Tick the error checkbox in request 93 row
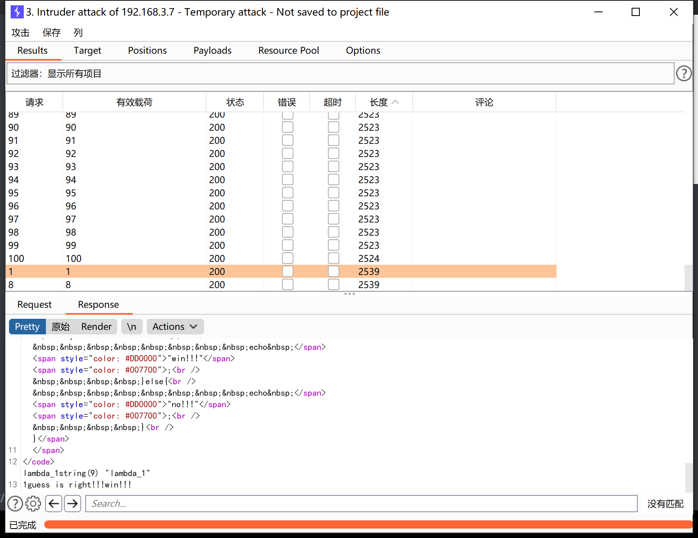Viewport: 698px width, 538px height. click(288, 167)
